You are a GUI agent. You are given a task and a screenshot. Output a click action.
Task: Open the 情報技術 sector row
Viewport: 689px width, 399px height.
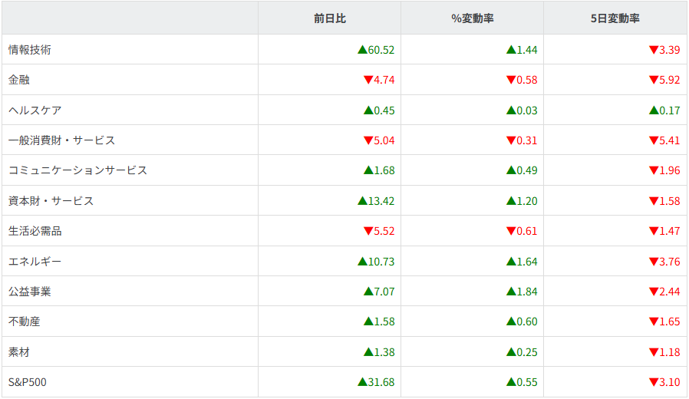point(30,50)
